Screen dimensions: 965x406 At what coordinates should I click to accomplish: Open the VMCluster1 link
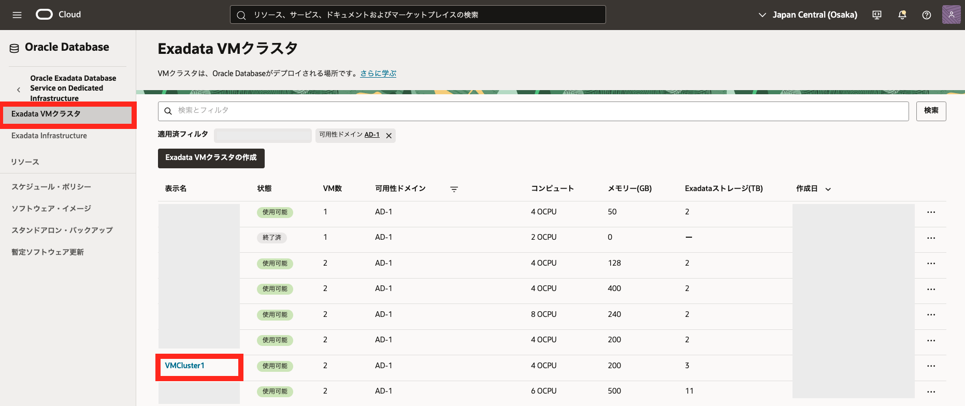coord(184,366)
